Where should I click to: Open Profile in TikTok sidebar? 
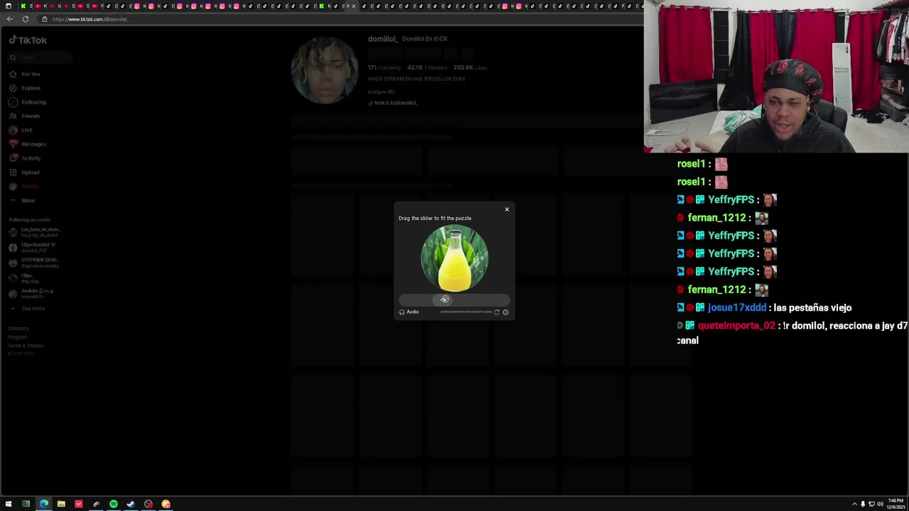click(23, 186)
